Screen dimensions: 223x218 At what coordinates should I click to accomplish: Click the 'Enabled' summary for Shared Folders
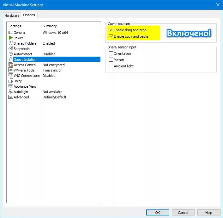(49, 43)
